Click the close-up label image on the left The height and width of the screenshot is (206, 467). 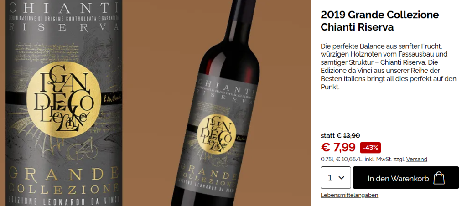(x=64, y=103)
